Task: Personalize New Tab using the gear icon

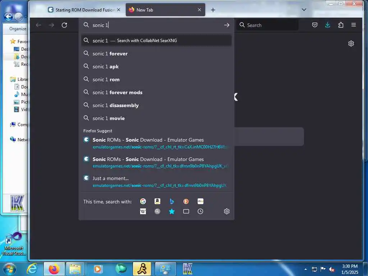Action: [351, 43]
